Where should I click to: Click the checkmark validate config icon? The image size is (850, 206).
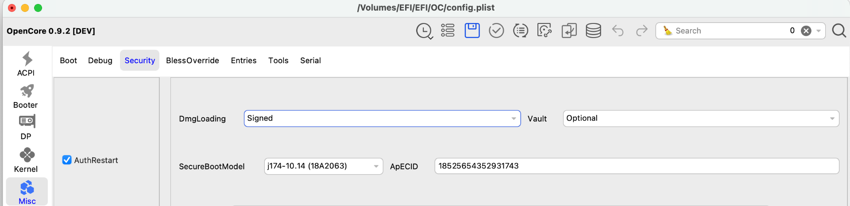click(496, 31)
